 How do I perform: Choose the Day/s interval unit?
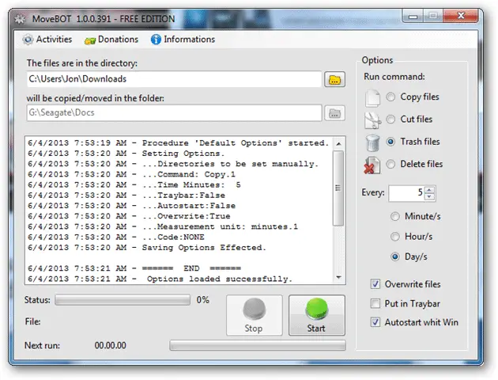(394, 256)
